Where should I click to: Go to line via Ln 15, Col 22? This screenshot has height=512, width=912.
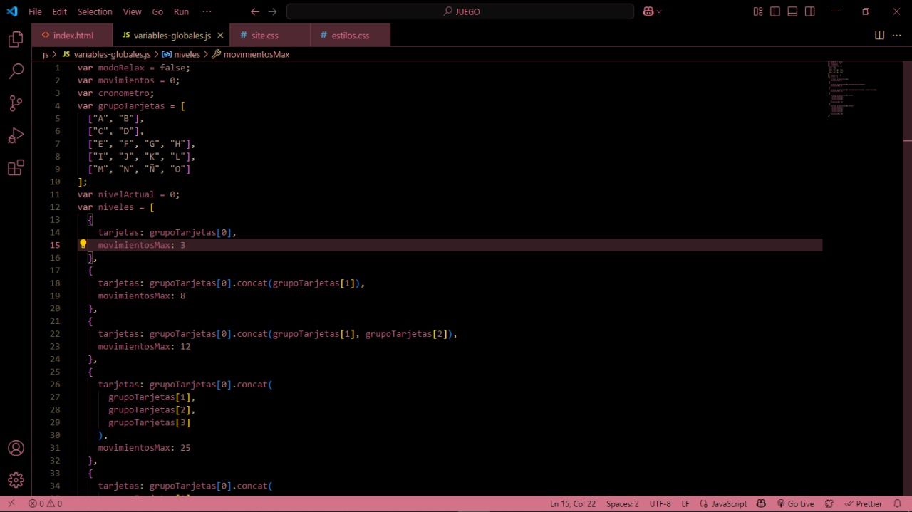[x=573, y=503]
